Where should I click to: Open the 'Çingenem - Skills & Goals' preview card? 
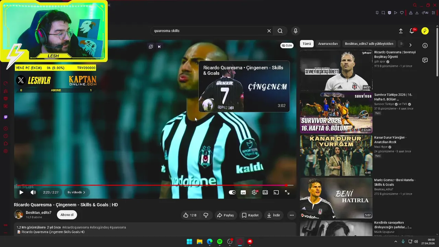(x=244, y=86)
